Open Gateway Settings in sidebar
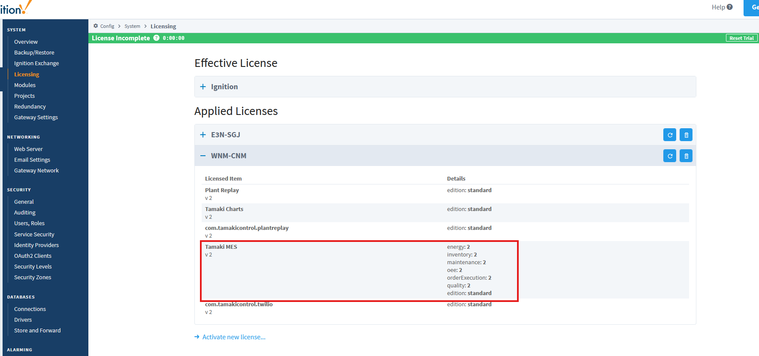Viewport: 759px width, 356px height. (x=36, y=117)
